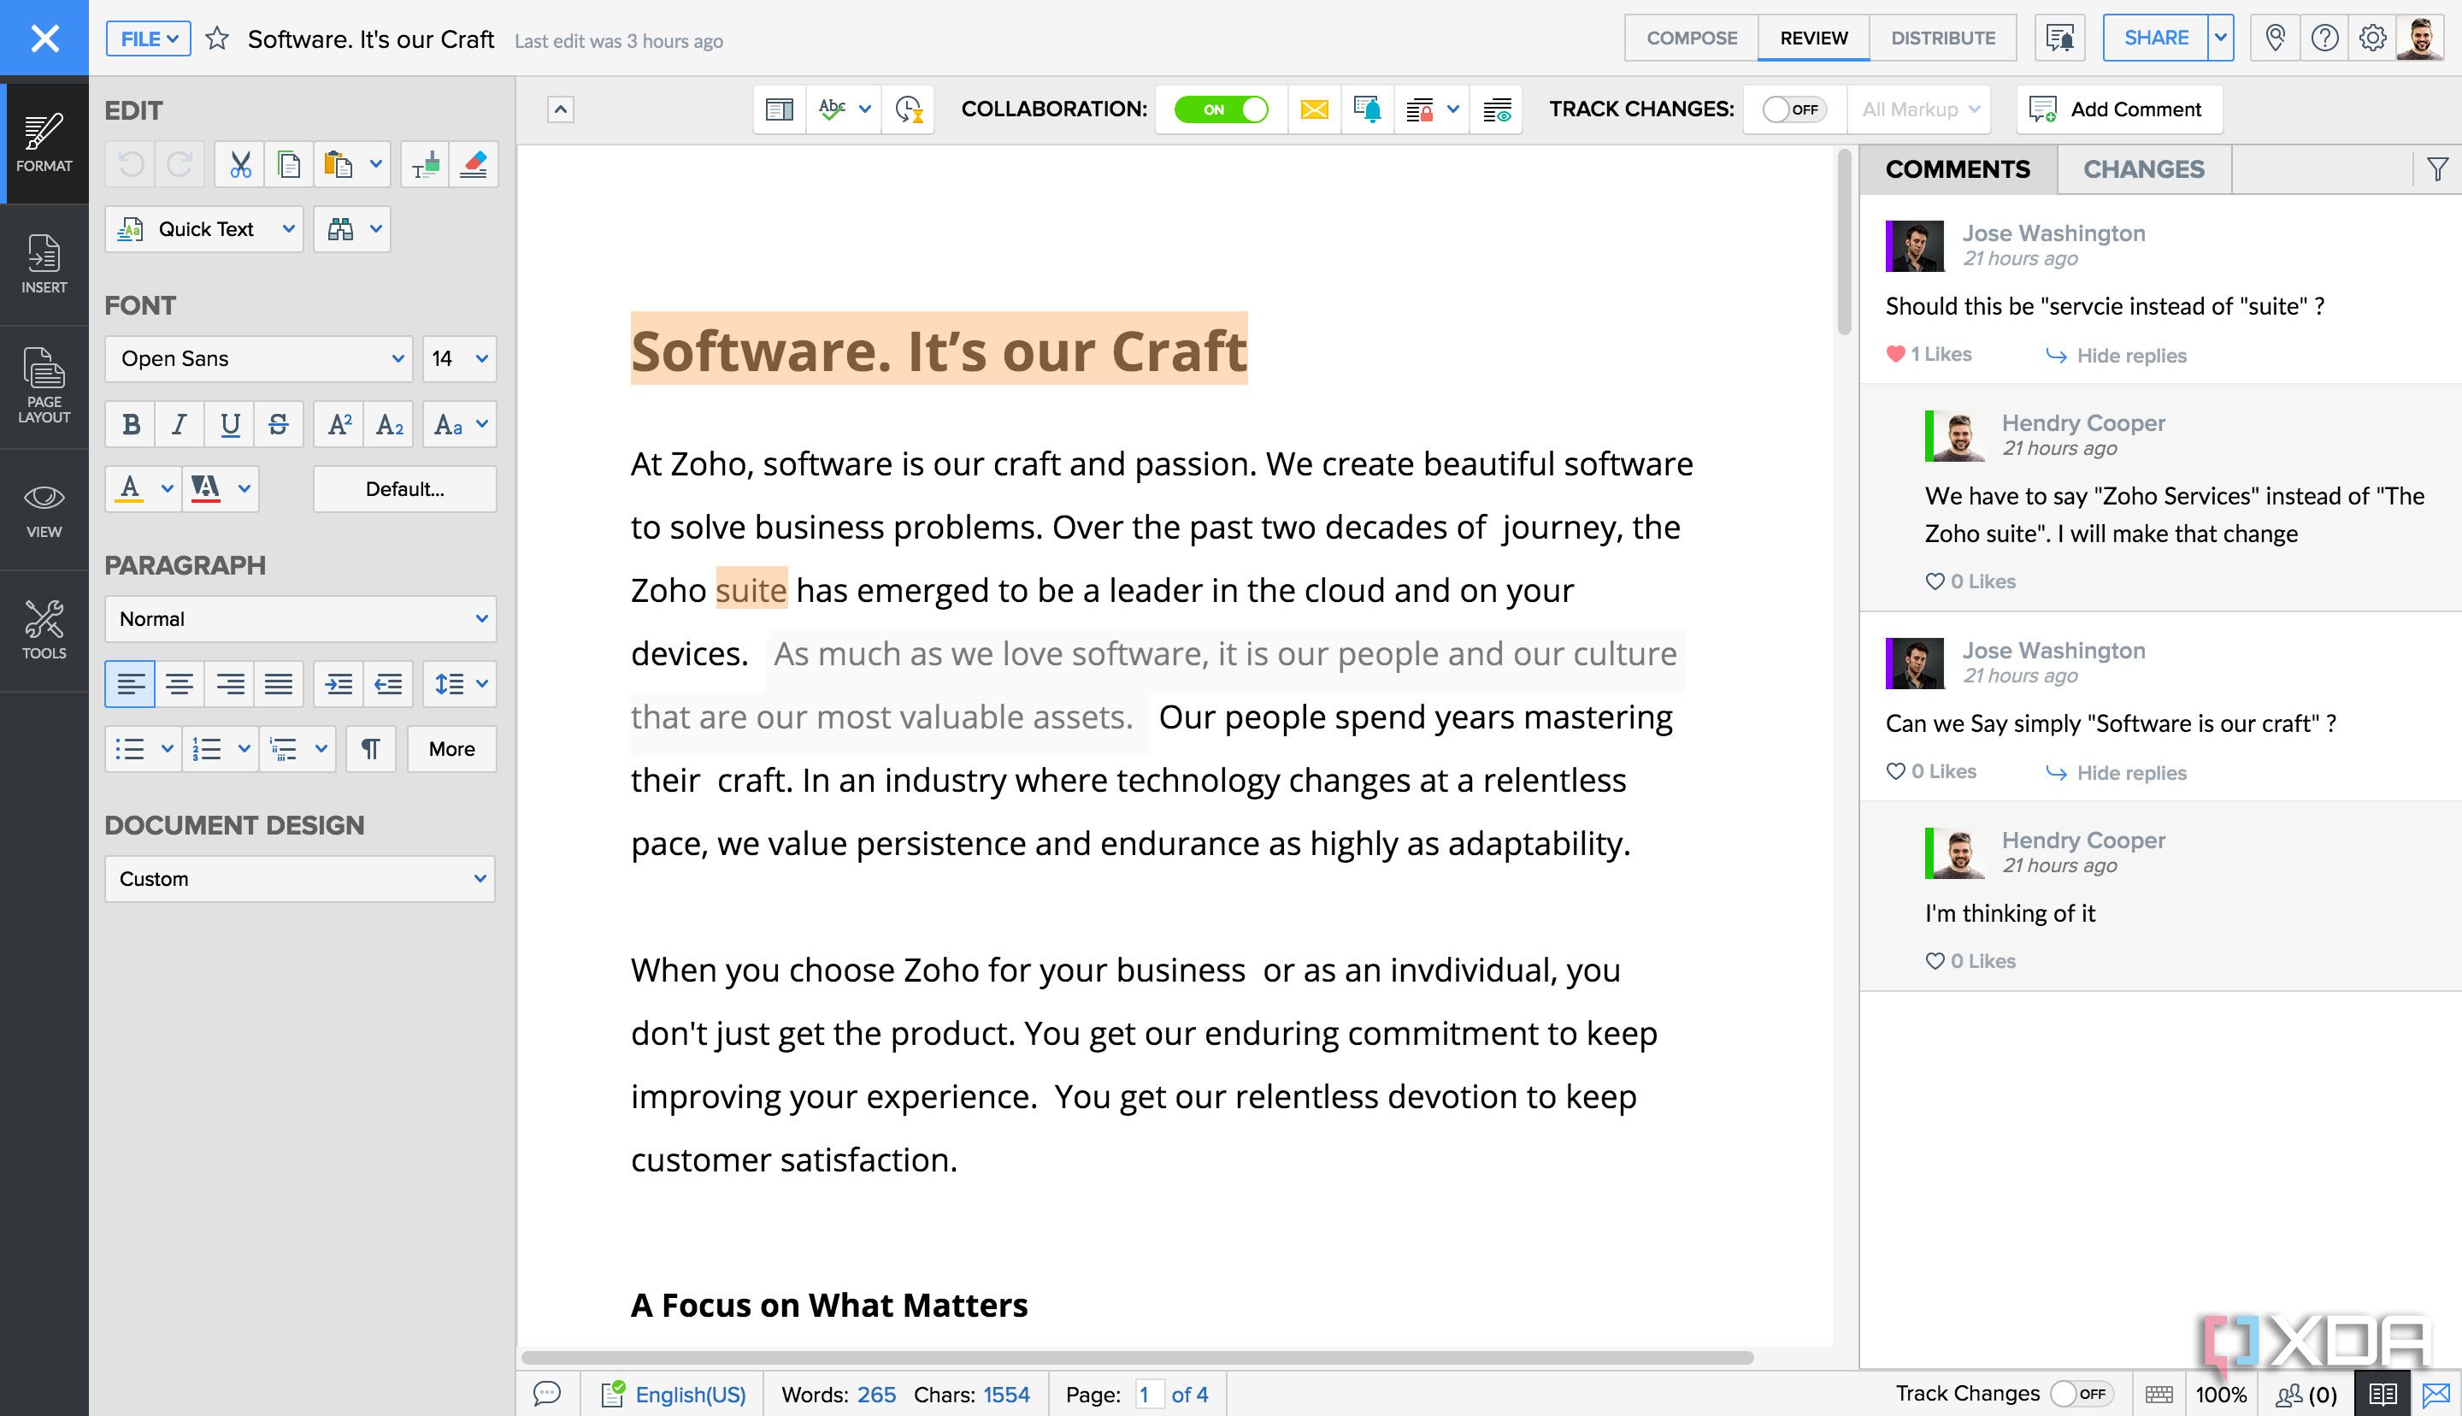Open the Format sidebar panel
Image resolution: width=2462 pixels, height=1416 pixels.
click(x=44, y=143)
